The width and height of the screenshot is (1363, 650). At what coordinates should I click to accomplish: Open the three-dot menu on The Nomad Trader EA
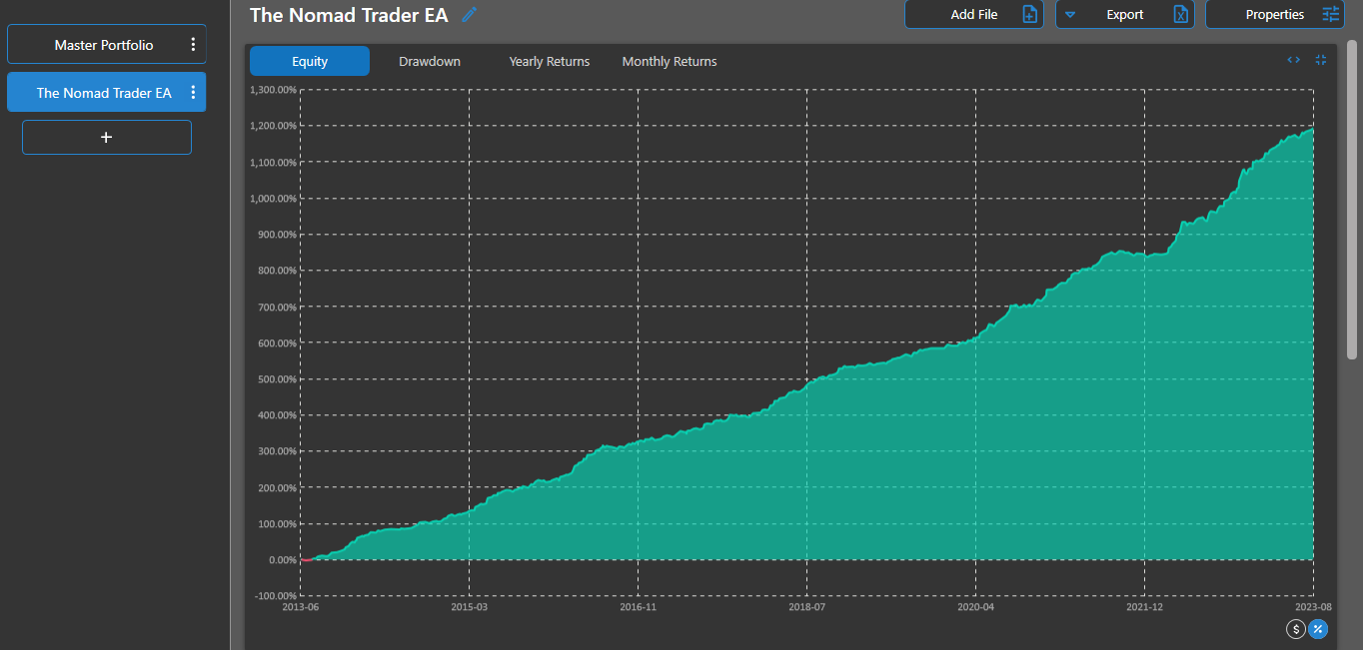click(x=193, y=91)
